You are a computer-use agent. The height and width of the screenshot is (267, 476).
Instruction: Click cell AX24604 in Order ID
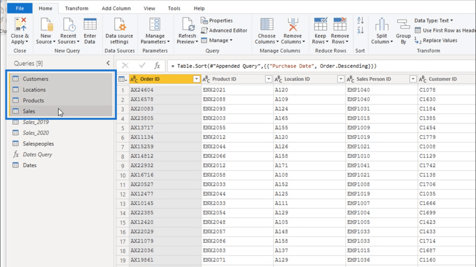click(x=165, y=90)
